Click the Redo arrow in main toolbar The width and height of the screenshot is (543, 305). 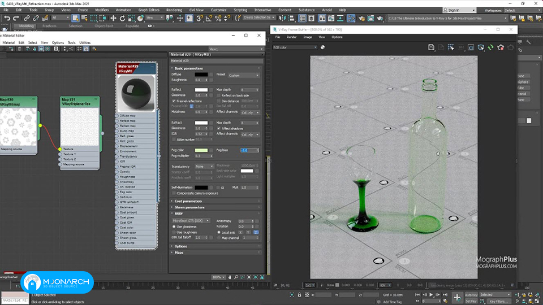16,18
